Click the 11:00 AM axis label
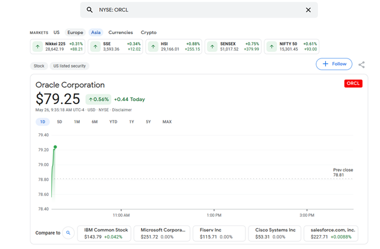Image resolution: width=380 pixels, height=249 pixels. tap(121, 216)
